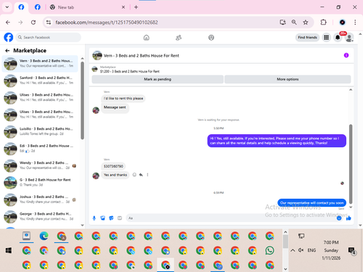Click the voice clip microphone icon

94,218
